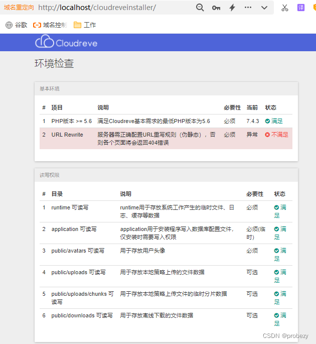
Task: Click the green check icon for PHP version
Action: pyautogui.click(x=267, y=121)
